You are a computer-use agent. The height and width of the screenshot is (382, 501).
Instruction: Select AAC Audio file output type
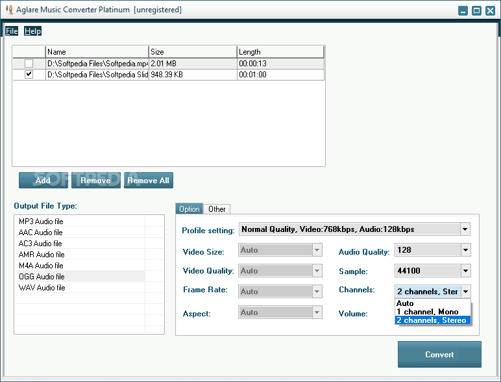coord(80,233)
